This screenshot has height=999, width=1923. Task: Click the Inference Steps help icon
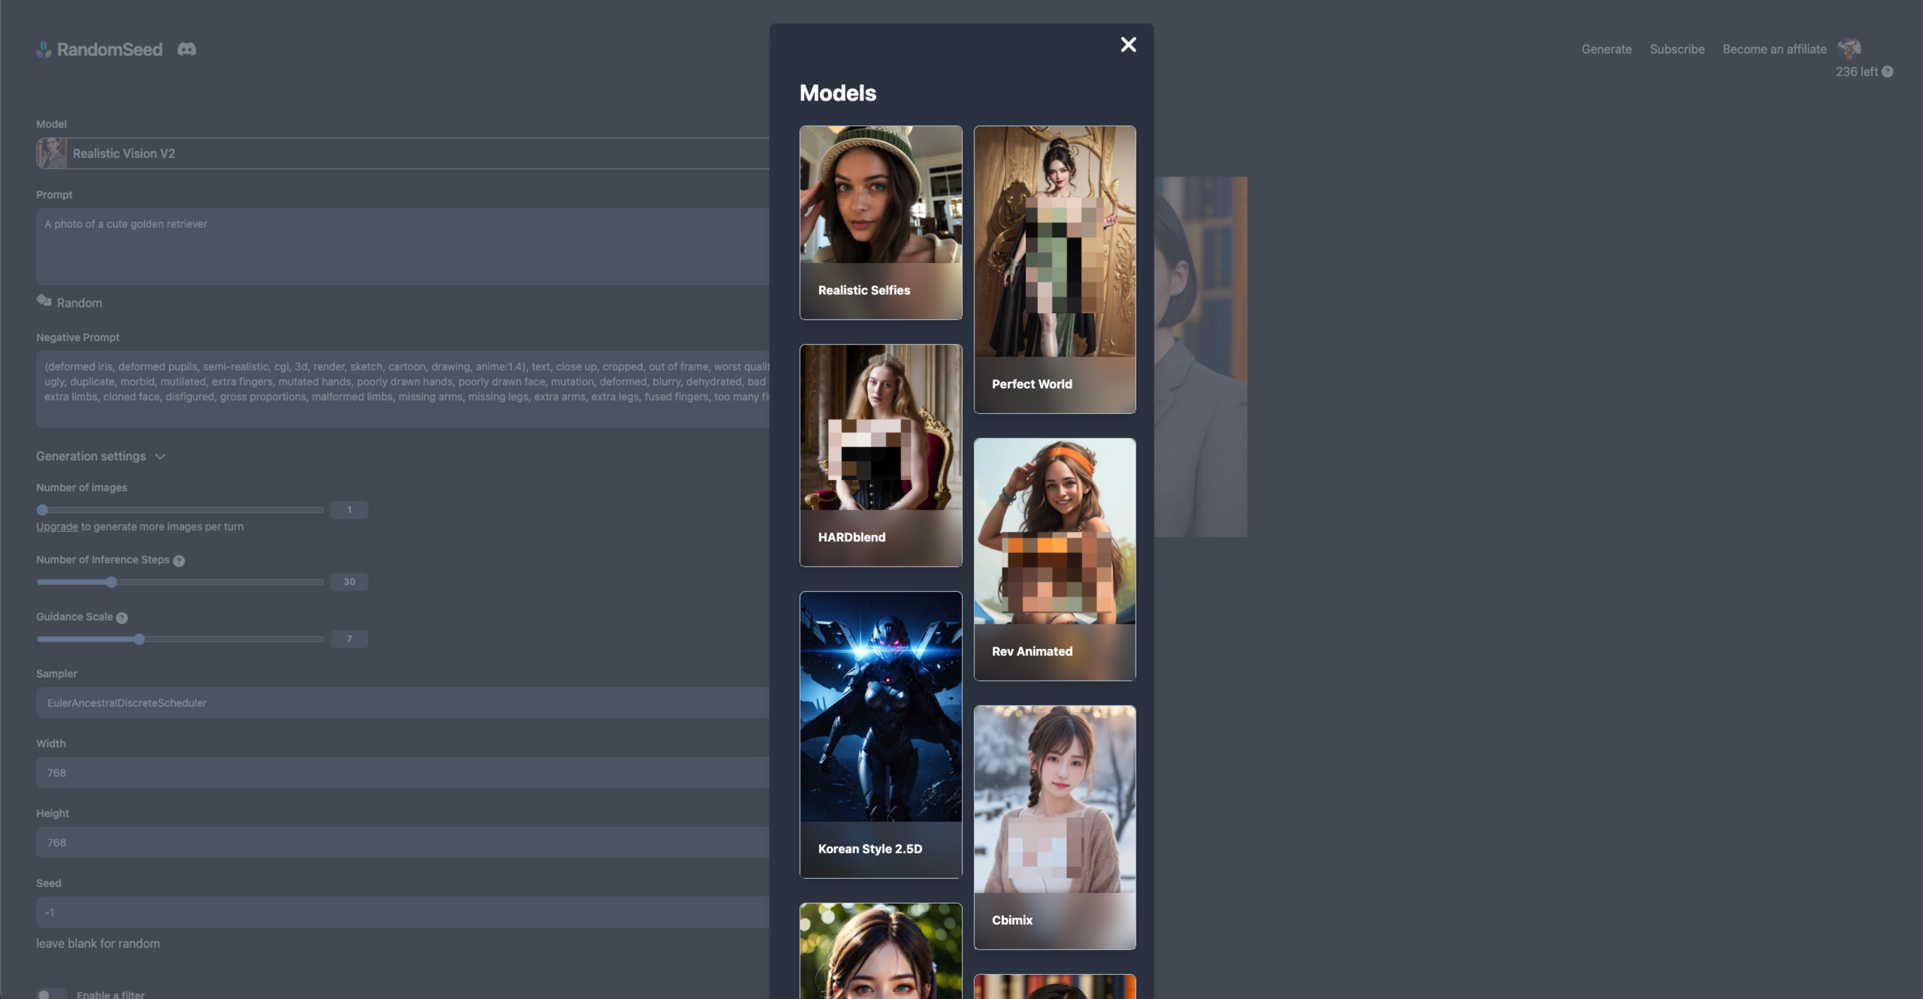[179, 560]
